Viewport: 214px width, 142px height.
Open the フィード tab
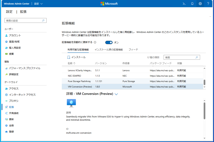point(133,50)
